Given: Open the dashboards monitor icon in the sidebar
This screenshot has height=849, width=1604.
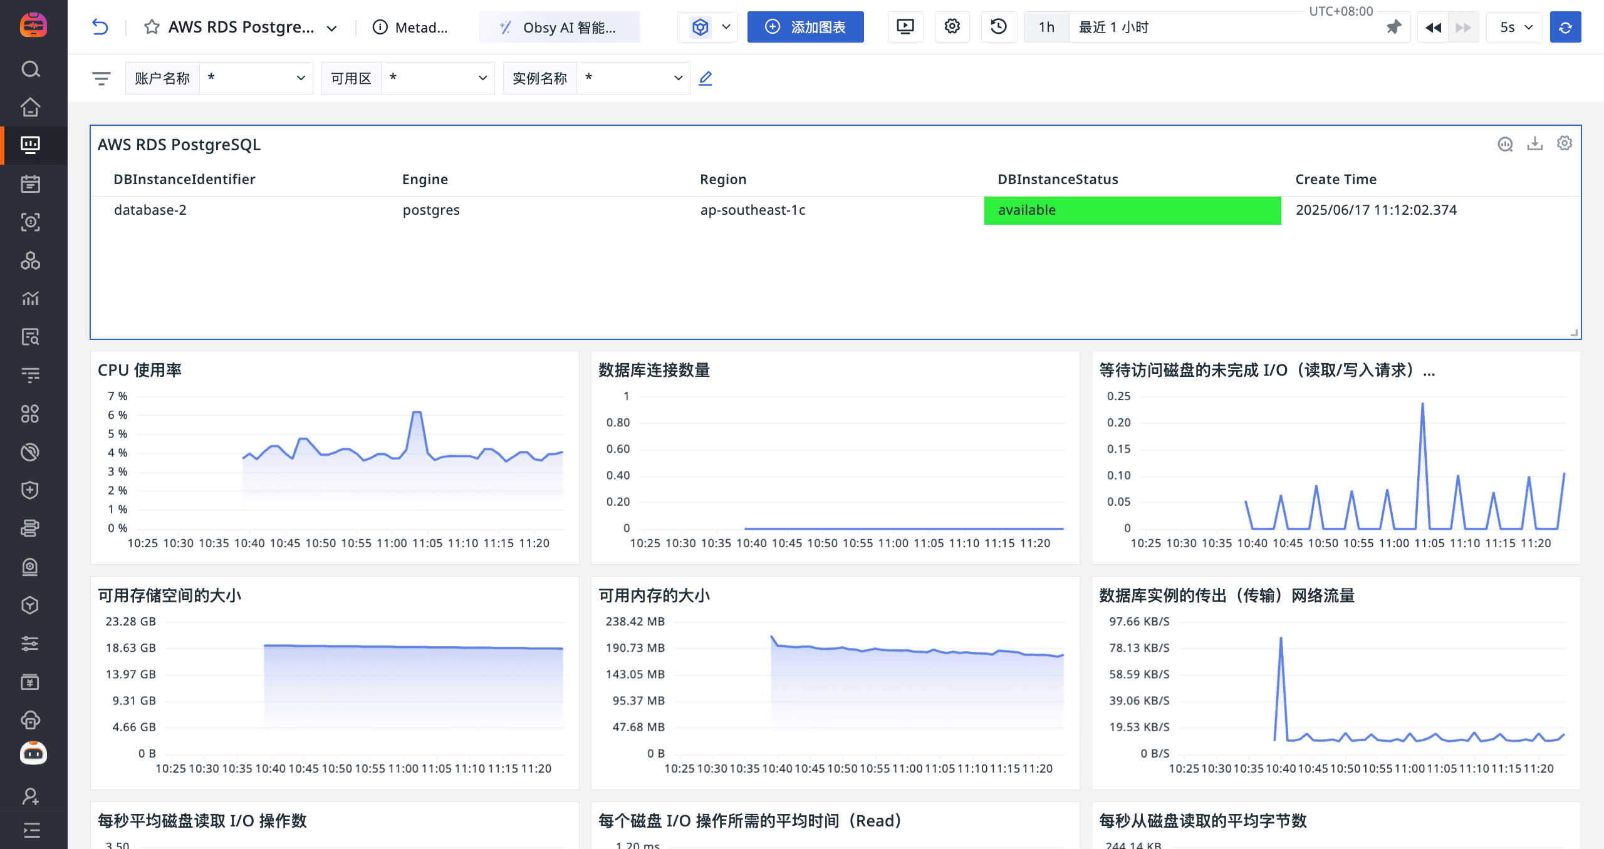Looking at the screenshot, I should (31, 145).
